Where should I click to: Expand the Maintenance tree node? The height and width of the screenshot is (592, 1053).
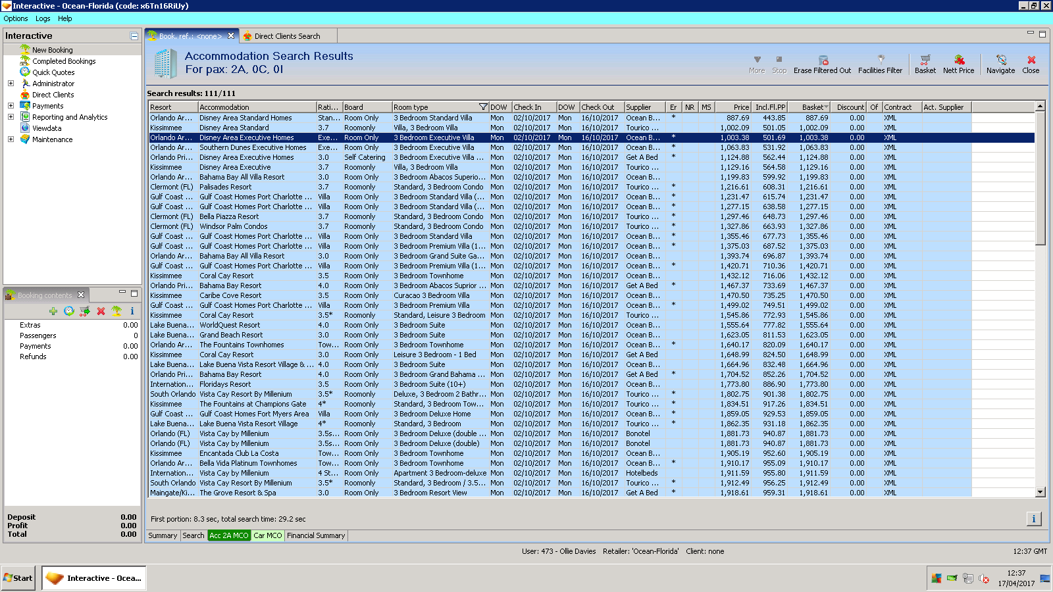click(11, 139)
